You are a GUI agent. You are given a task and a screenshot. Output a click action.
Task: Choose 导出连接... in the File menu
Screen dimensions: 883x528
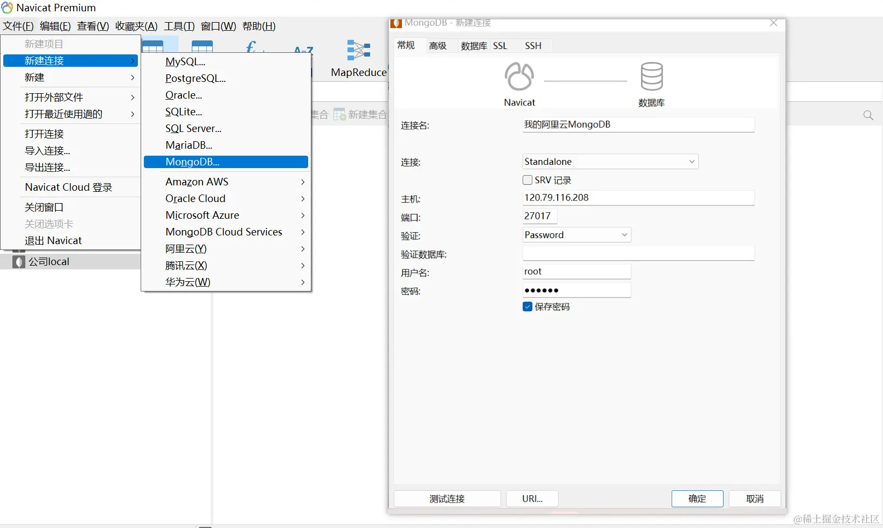71,168
